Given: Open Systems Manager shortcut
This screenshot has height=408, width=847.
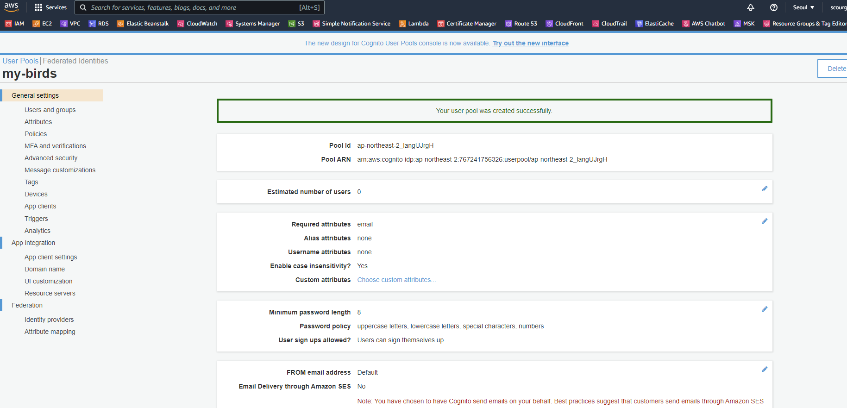Looking at the screenshot, I should 253,24.
